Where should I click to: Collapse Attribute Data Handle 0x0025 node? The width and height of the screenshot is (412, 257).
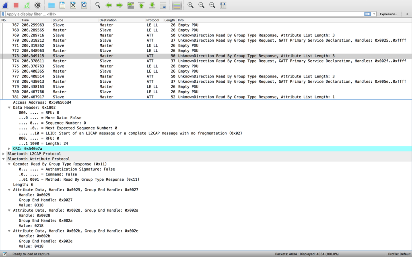(9, 190)
